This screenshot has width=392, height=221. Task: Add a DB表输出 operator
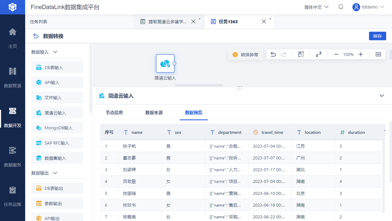tap(57, 188)
